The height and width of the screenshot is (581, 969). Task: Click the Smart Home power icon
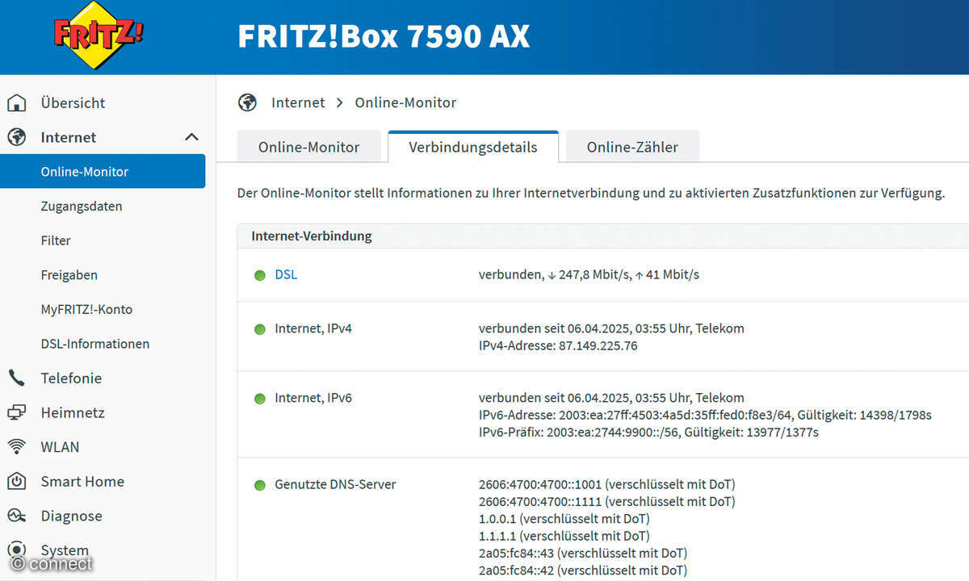(17, 482)
